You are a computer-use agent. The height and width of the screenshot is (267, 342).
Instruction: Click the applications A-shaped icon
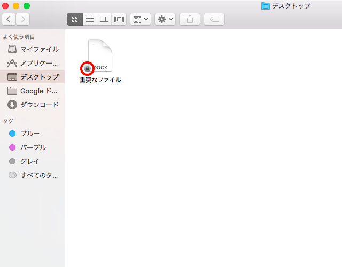coord(12,63)
